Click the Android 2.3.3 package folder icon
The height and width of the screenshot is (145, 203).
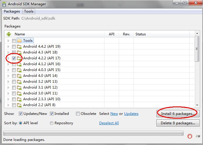[19, 99]
